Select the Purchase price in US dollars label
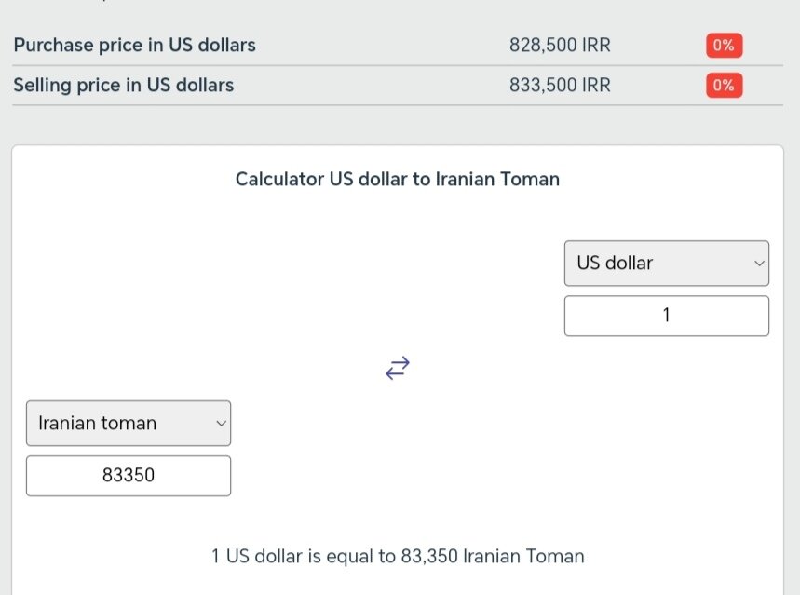The height and width of the screenshot is (595, 800). (134, 46)
